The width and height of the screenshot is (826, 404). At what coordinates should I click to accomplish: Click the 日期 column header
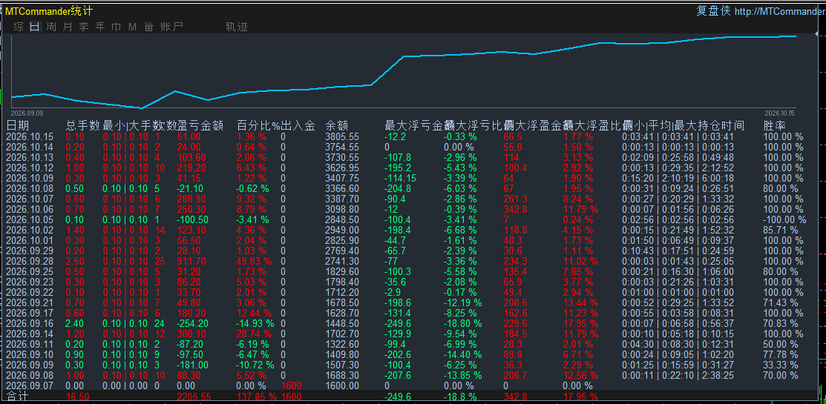[18, 126]
